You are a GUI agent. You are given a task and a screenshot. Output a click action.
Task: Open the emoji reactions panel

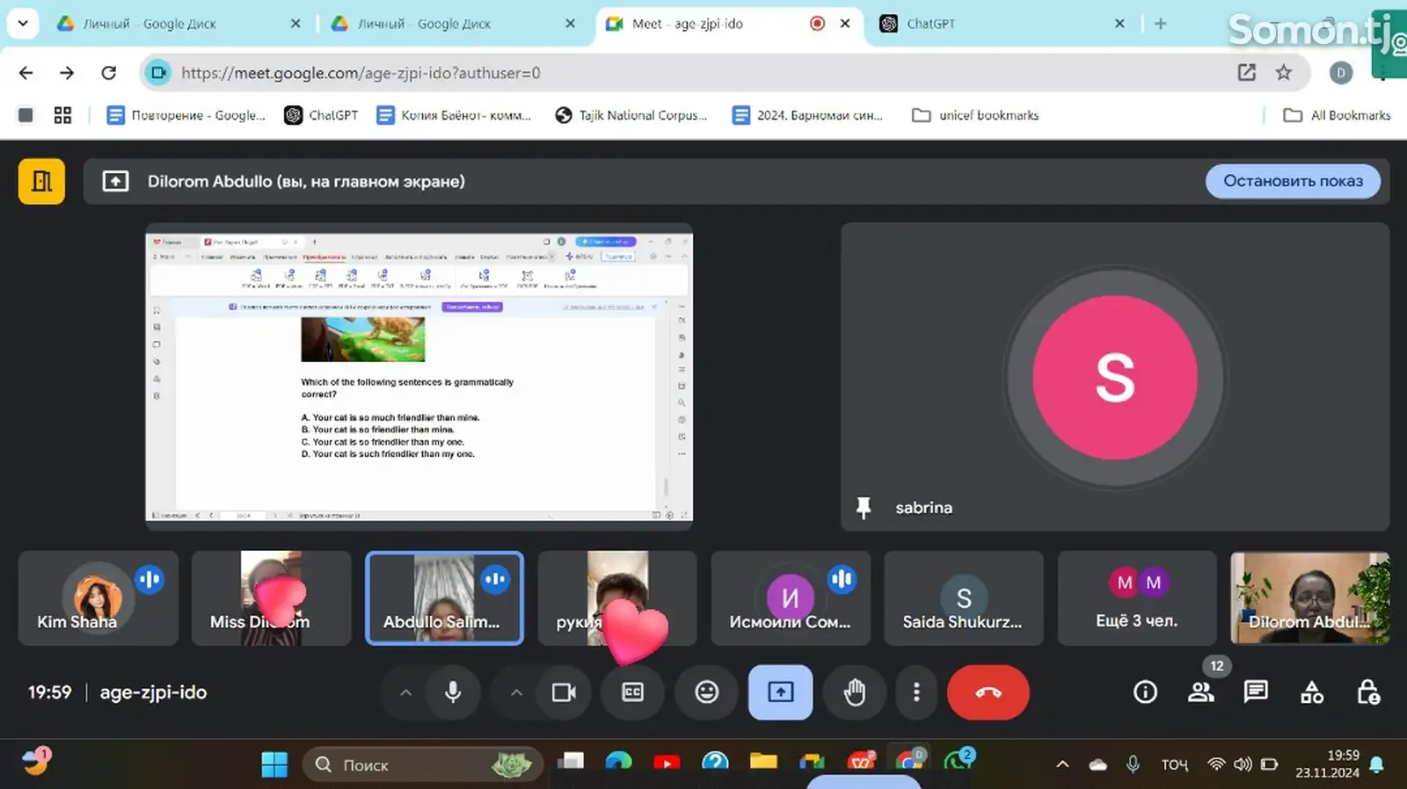pos(707,692)
